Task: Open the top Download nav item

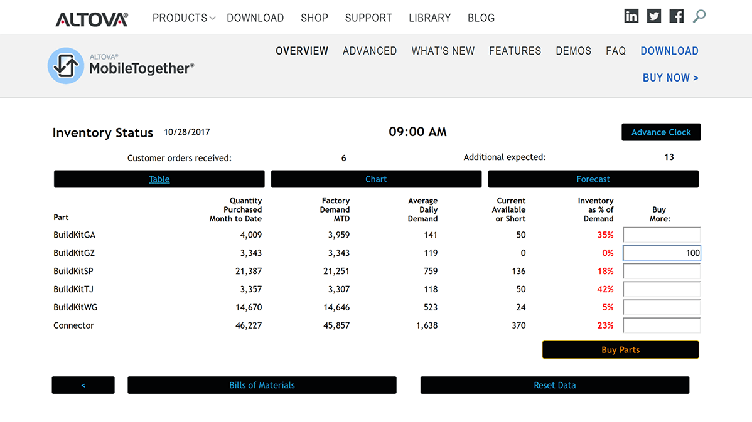Action: coord(255,18)
